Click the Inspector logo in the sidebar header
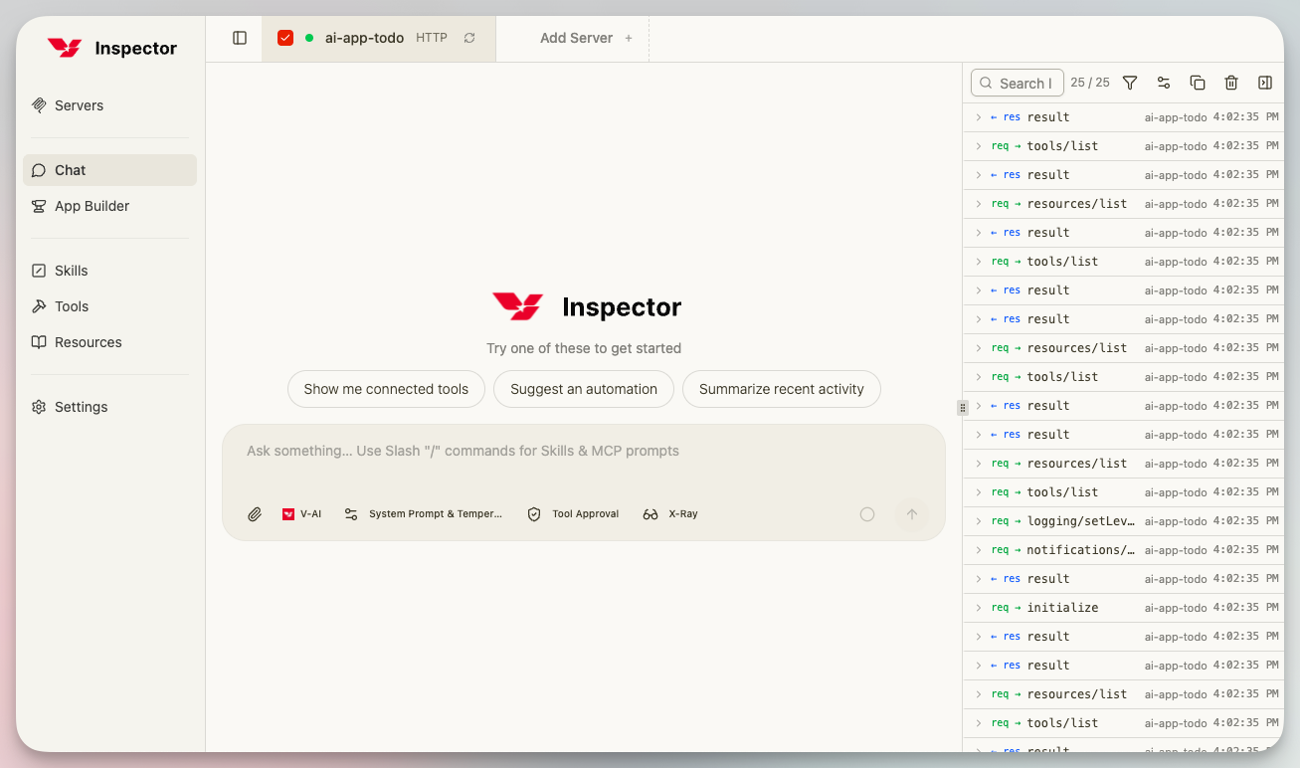1300x768 pixels. pyautogui.click(x=112, y=48)
